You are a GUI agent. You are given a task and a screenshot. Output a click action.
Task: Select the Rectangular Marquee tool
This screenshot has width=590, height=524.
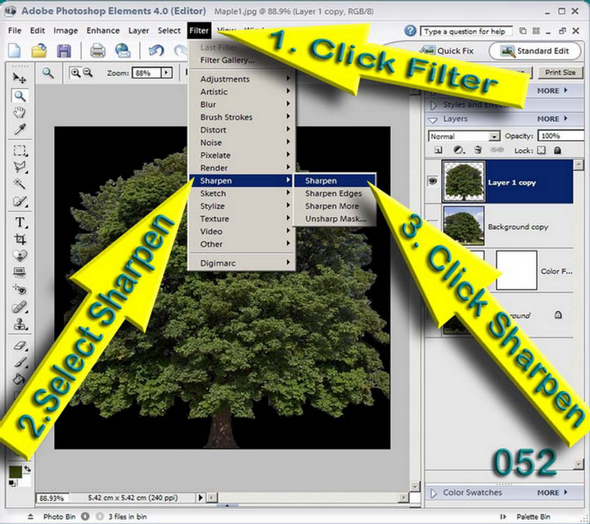click(20, 150)
